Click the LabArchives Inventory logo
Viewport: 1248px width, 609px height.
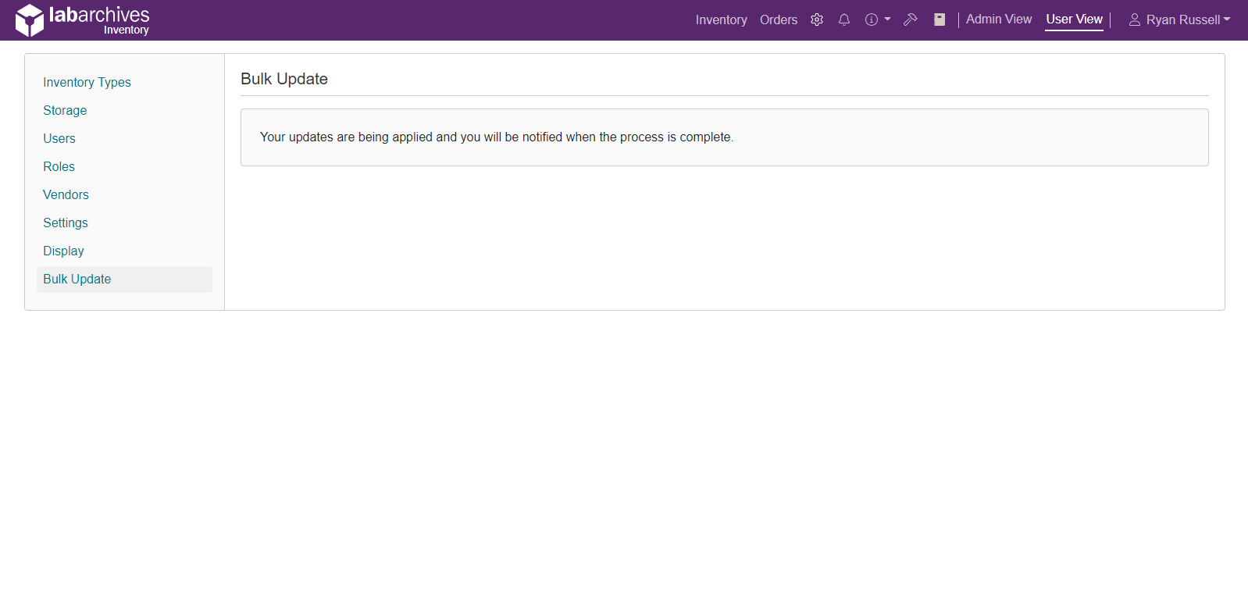(82, 20)
